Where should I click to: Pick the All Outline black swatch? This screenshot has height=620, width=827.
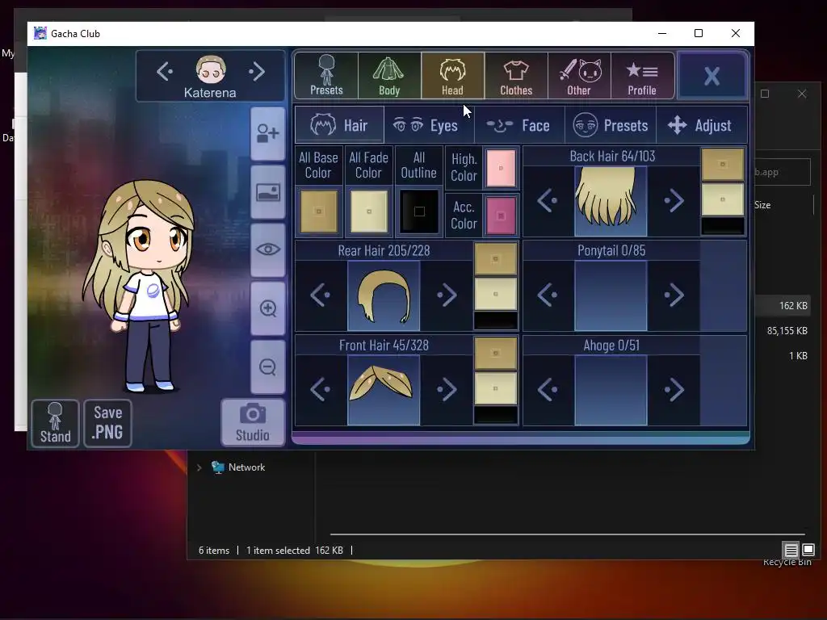pos(419,212)
